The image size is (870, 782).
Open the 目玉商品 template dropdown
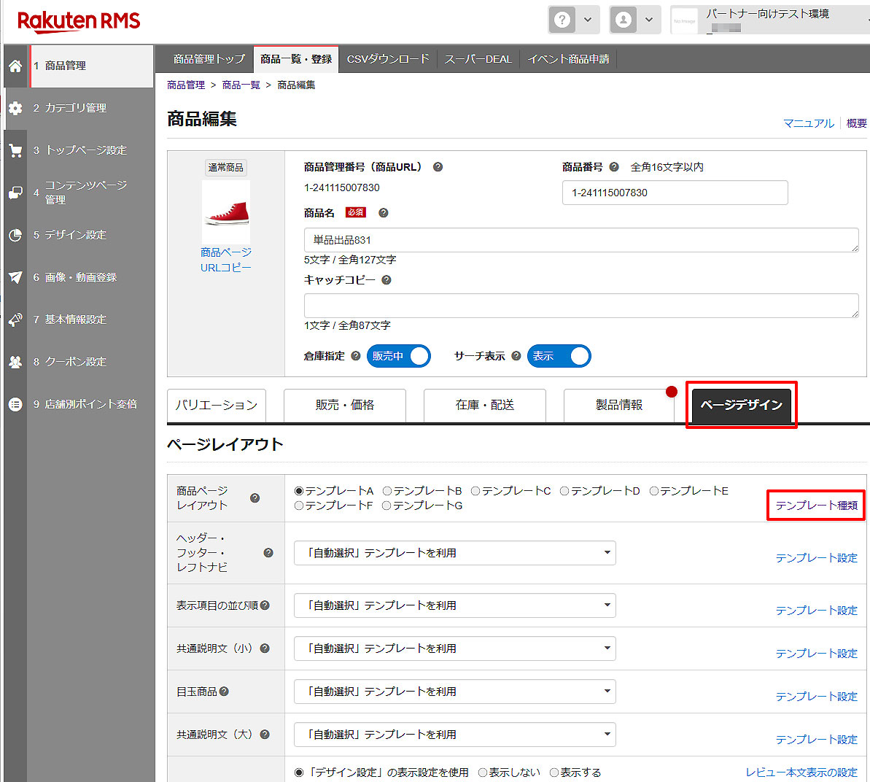click(454, 692)
